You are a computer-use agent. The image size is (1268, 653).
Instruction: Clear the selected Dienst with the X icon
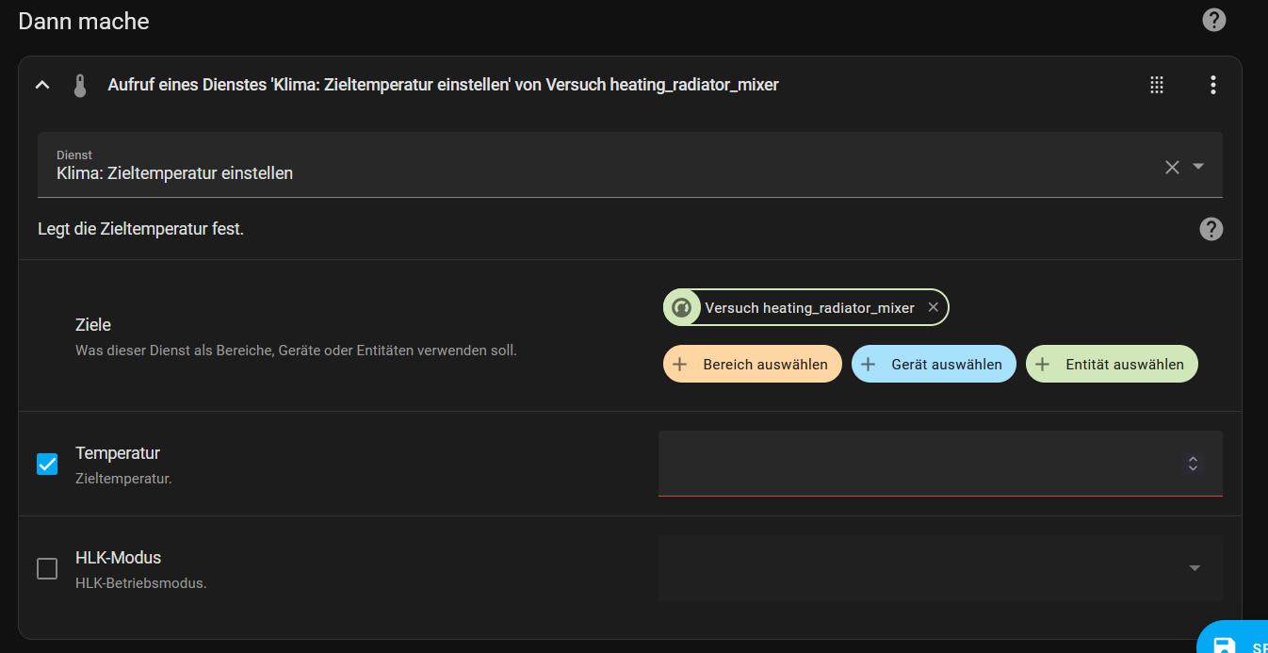click(1172, 167)
